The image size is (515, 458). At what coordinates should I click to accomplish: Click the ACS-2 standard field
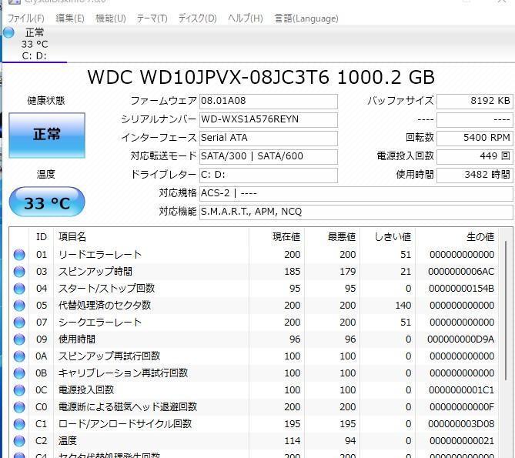click(356, 193)
